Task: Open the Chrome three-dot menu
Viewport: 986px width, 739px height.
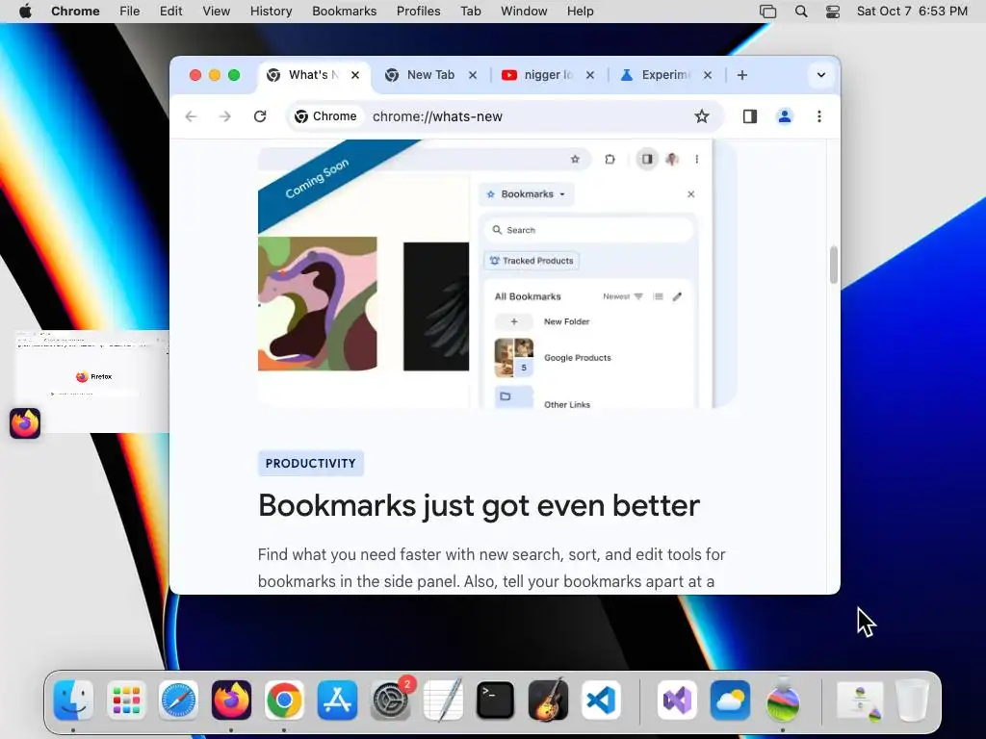Action: pos(818,116)
